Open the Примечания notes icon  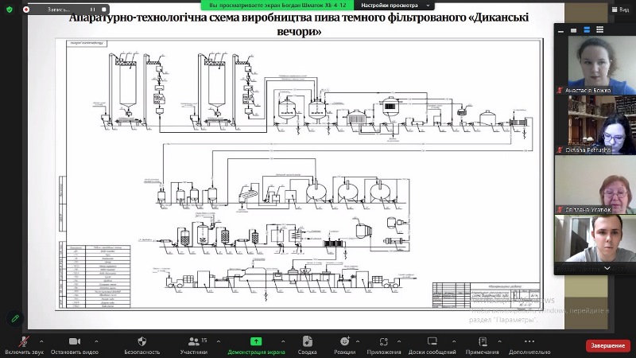coord(483,341)
